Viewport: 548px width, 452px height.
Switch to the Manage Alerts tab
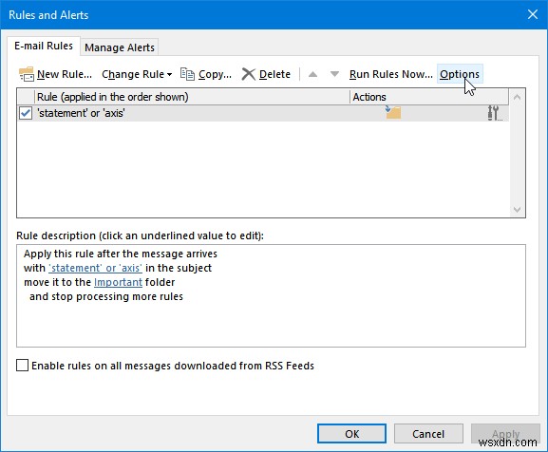coord(120,47)
